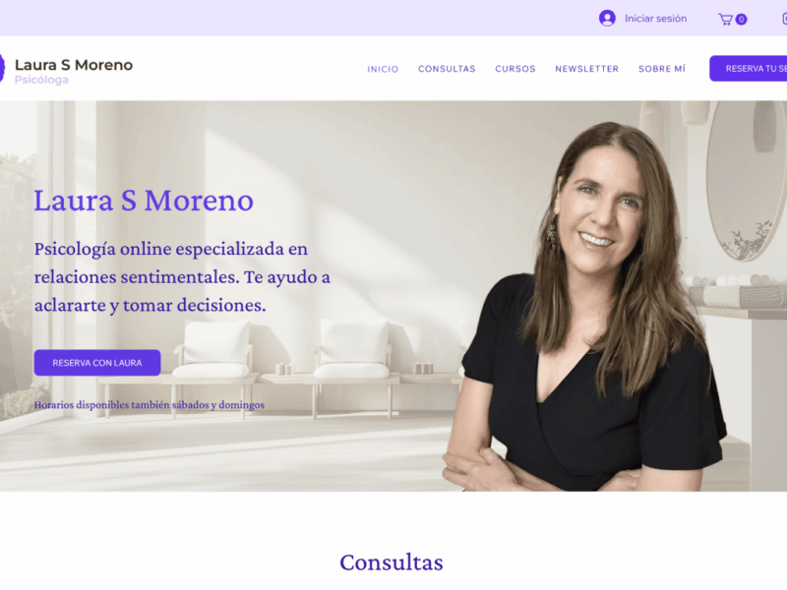Open the CURSOS menu item
Image resolution: width=787 pixels, height=590 pixels.
tap(515, 69)
